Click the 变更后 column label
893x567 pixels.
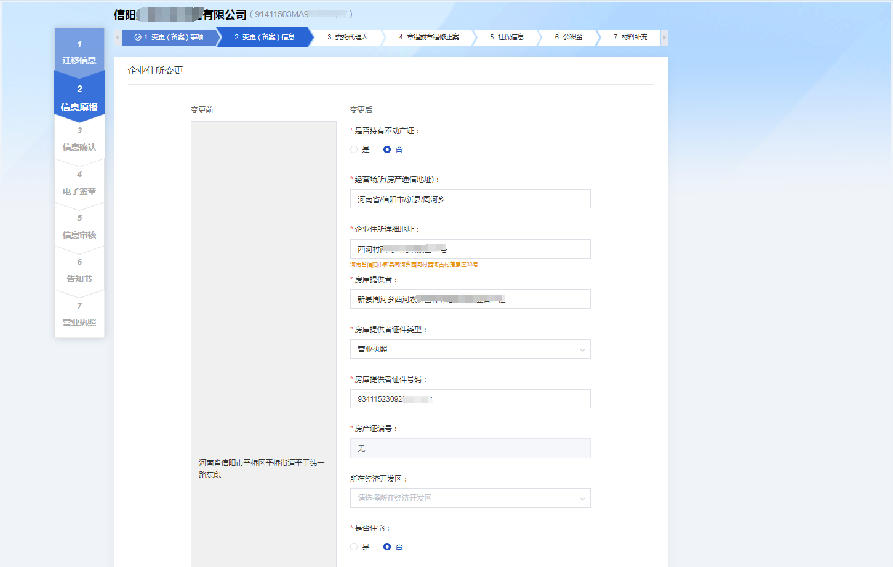(361, 110)
